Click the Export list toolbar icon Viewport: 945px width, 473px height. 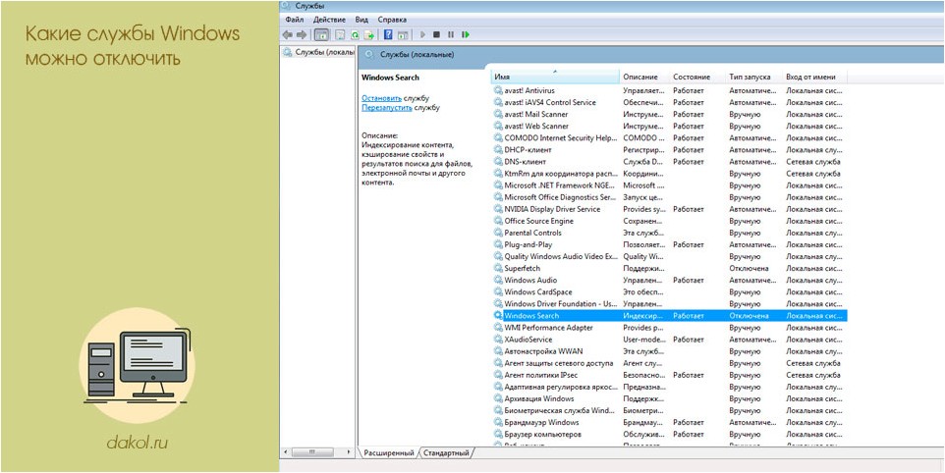[368, 35]
